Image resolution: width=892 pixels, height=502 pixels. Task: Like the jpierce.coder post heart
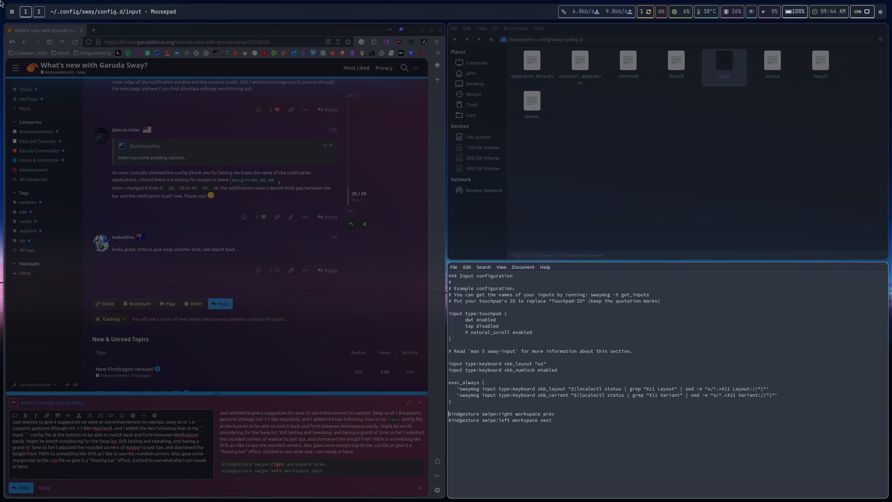click(263, 217)
